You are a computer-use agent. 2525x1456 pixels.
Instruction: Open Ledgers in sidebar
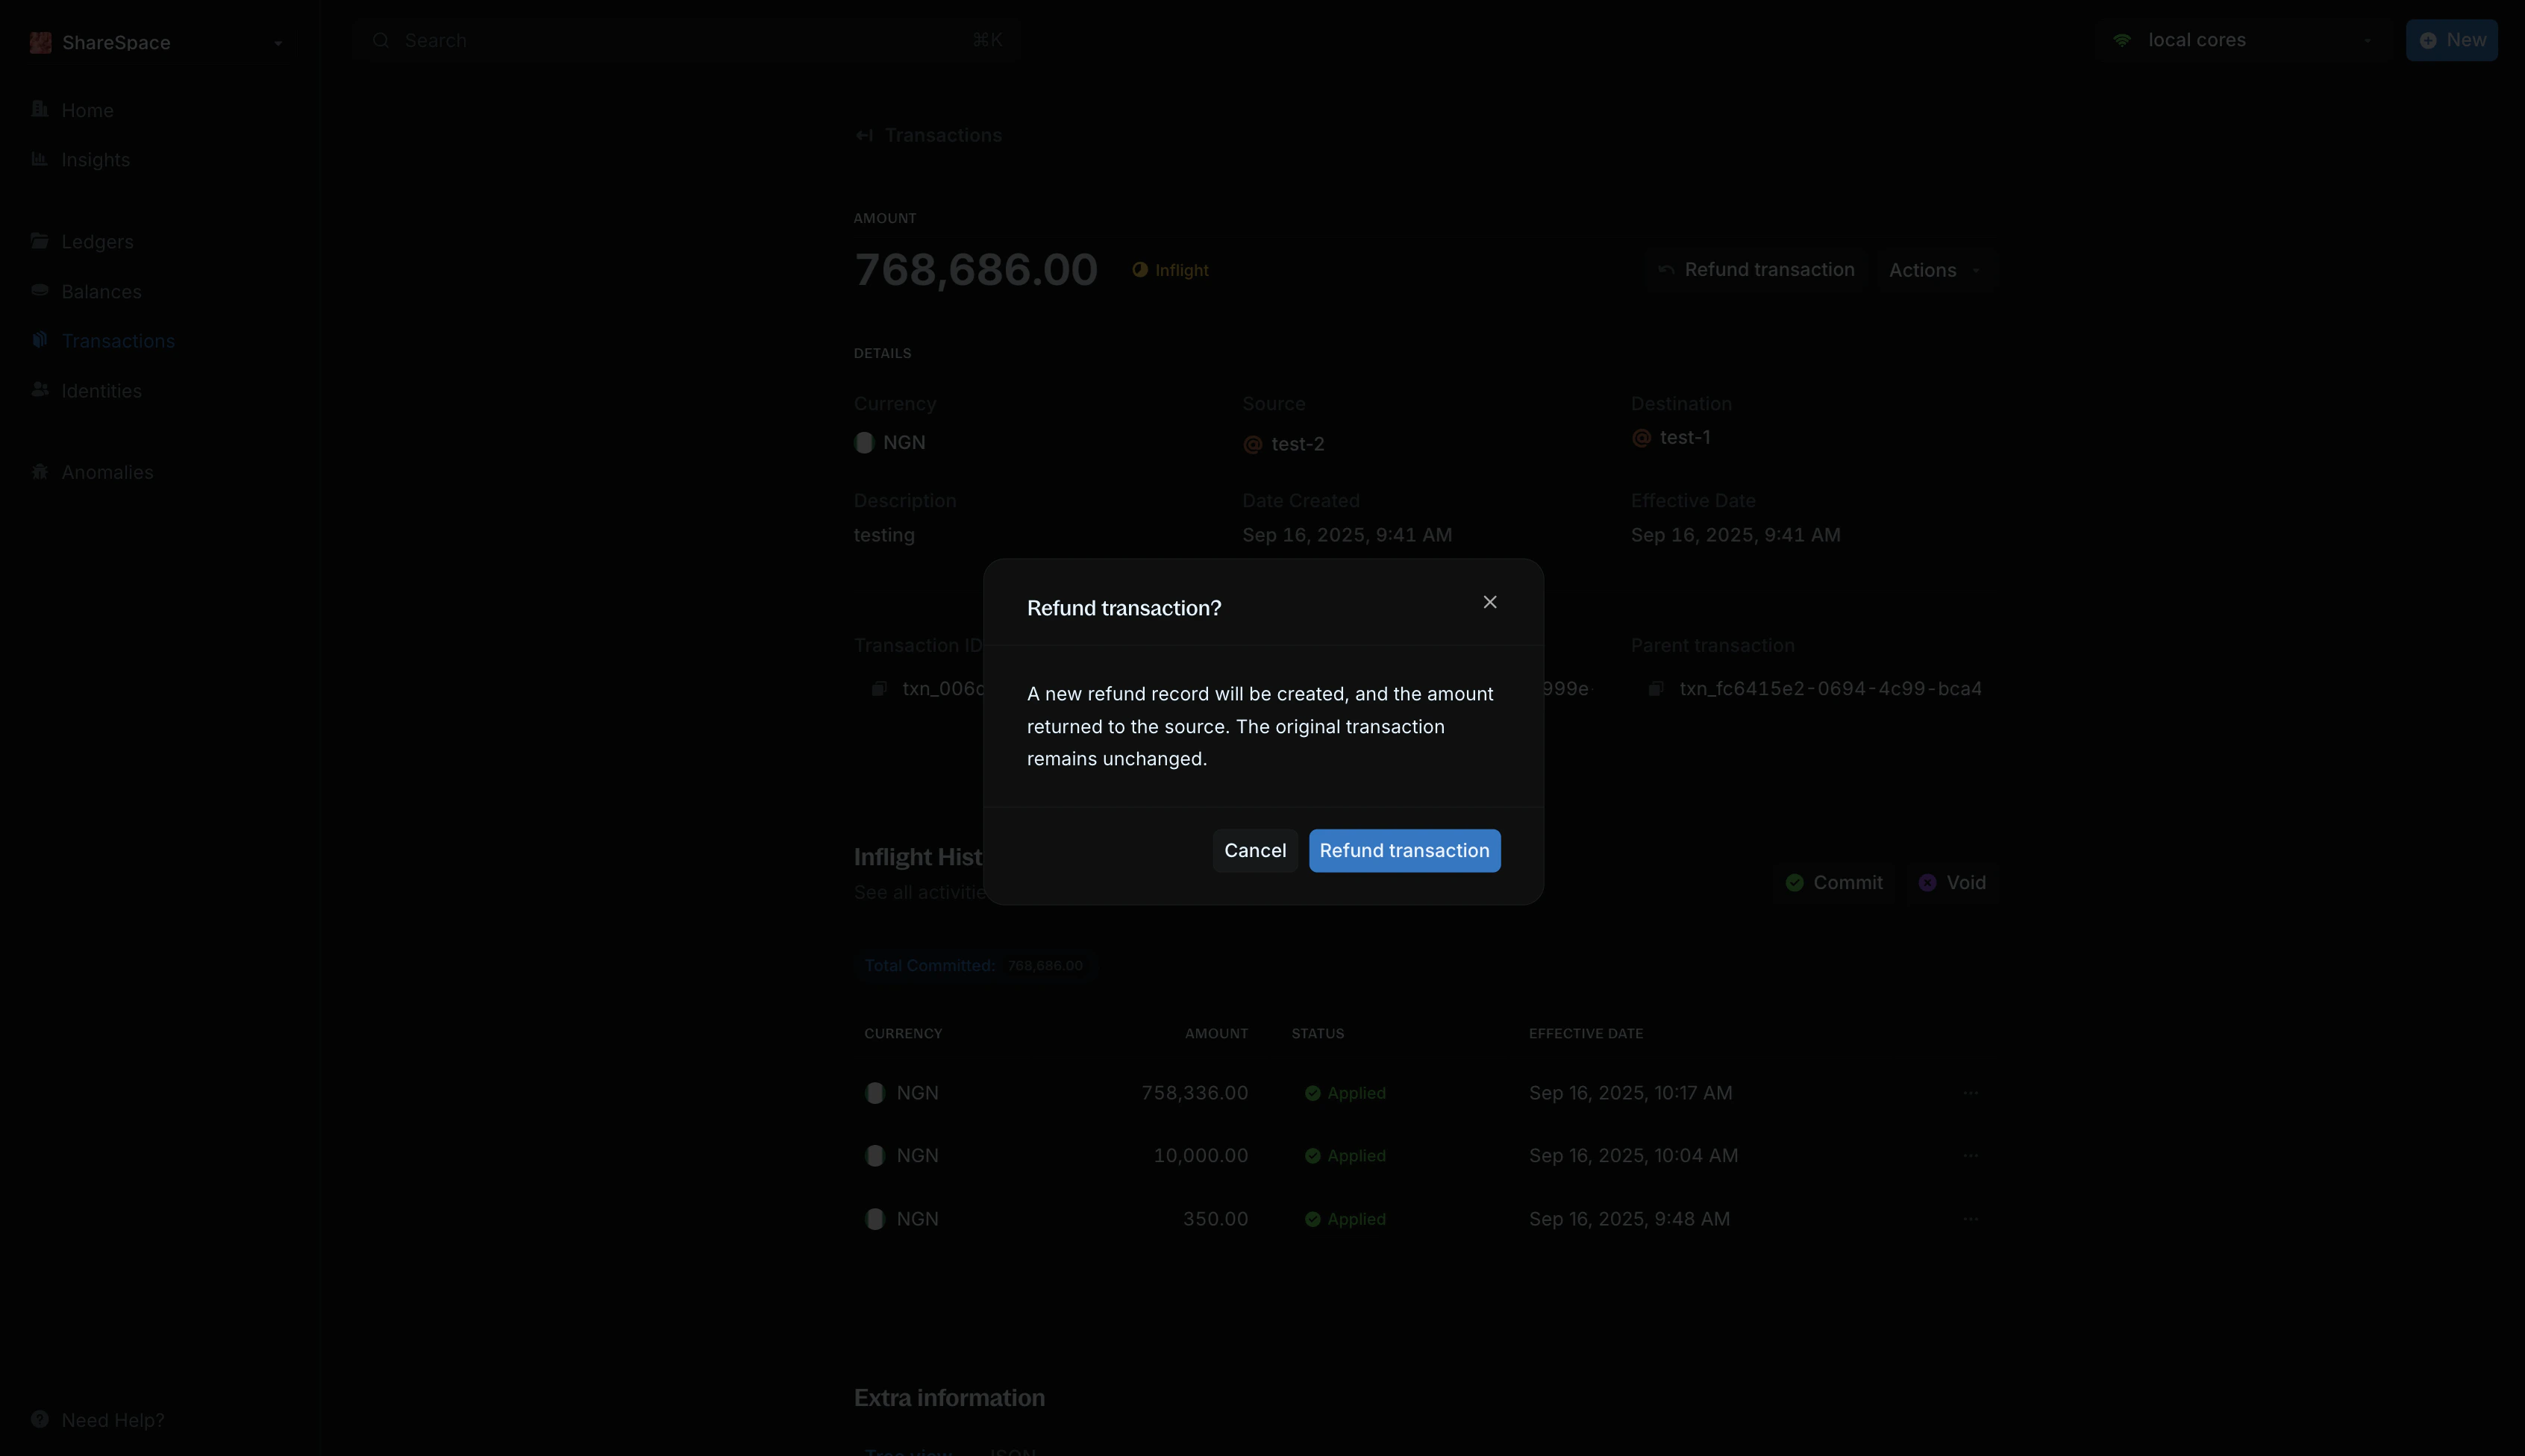(x=97, y=242)
